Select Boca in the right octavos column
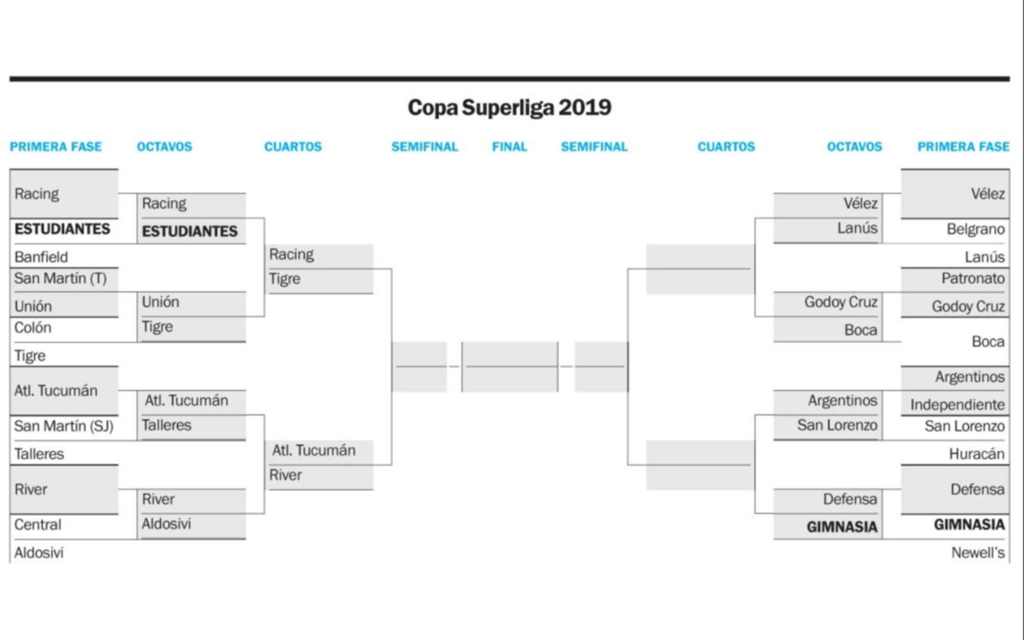 point(860,331)
